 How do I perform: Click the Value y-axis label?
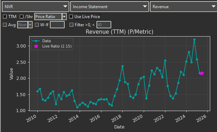(x=11, y=74)
